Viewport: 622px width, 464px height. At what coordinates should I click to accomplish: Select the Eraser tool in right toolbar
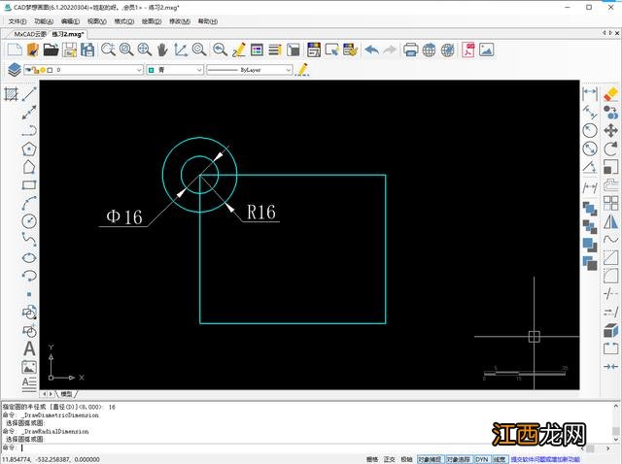coord(611,94)
